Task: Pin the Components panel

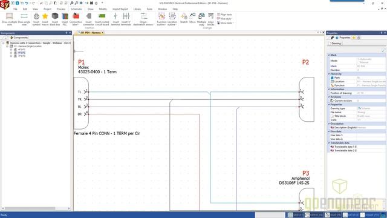Action: (67, 33)
